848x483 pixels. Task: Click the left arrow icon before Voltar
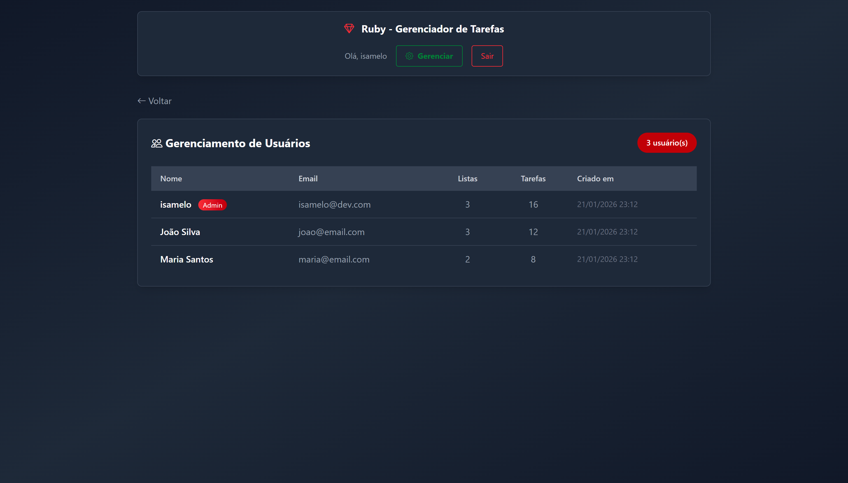click(142, 101)
